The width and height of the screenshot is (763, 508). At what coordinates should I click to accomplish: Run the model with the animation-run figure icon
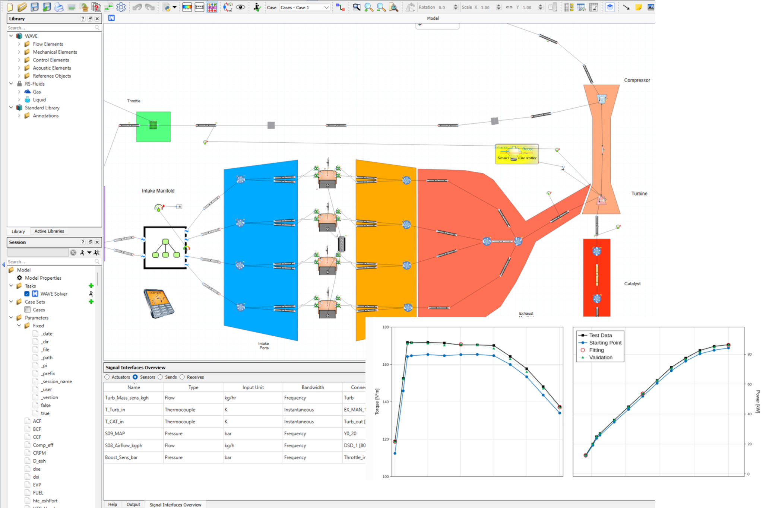[x=257, y=7]
